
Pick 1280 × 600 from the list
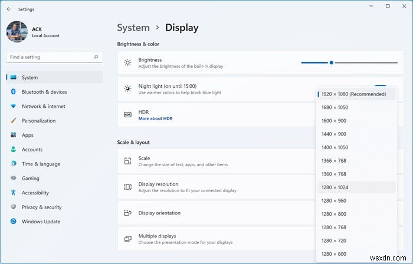(x=356, y=254)
